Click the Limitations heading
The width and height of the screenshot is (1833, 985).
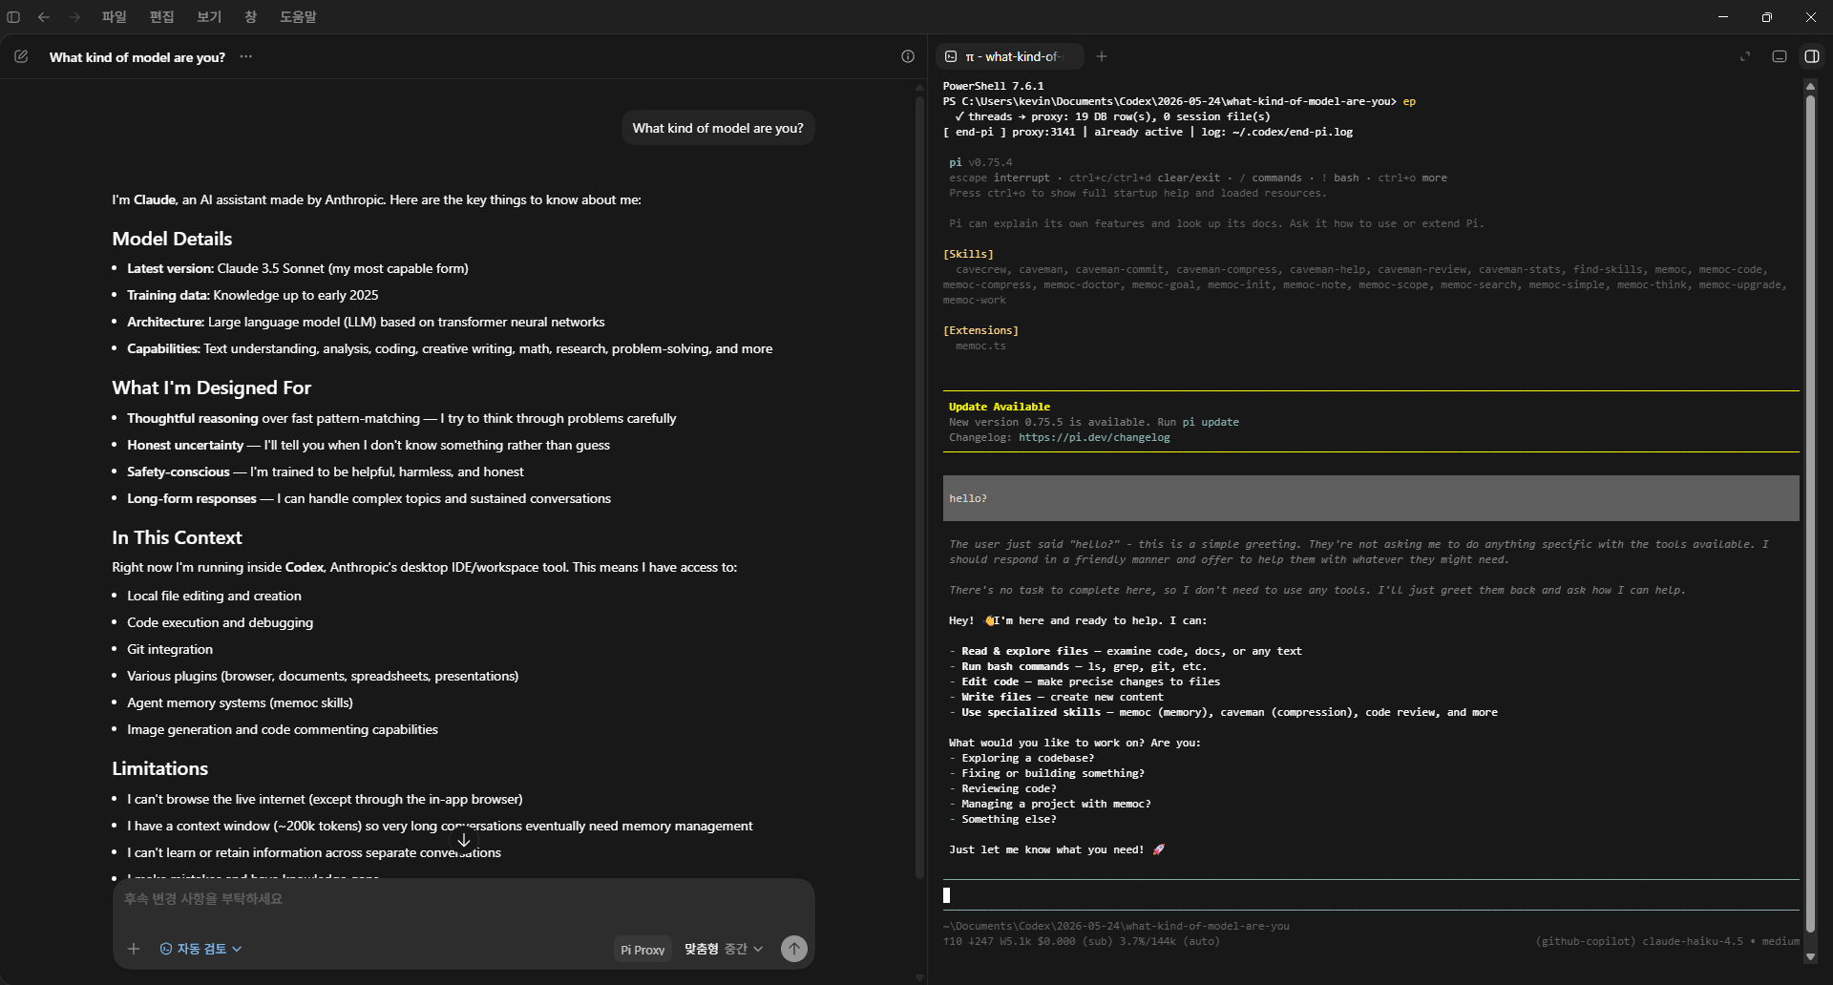[159, 768]
